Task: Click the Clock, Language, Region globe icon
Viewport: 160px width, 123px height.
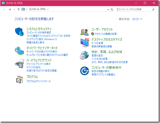Action: pos(84,55)
